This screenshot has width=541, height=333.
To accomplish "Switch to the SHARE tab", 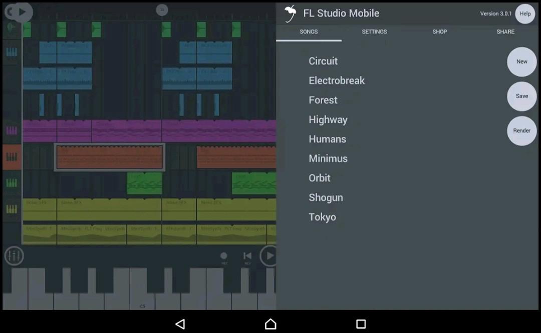I will click(x=505, y=31).
